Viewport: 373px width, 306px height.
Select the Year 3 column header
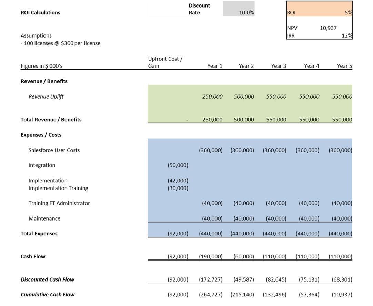point(279,66)
